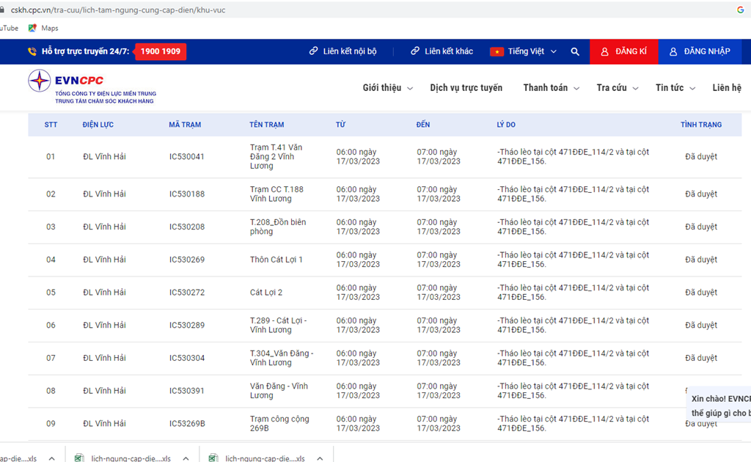
Task: Click the Google icon in address bar
Action: (x=740, y=10)
